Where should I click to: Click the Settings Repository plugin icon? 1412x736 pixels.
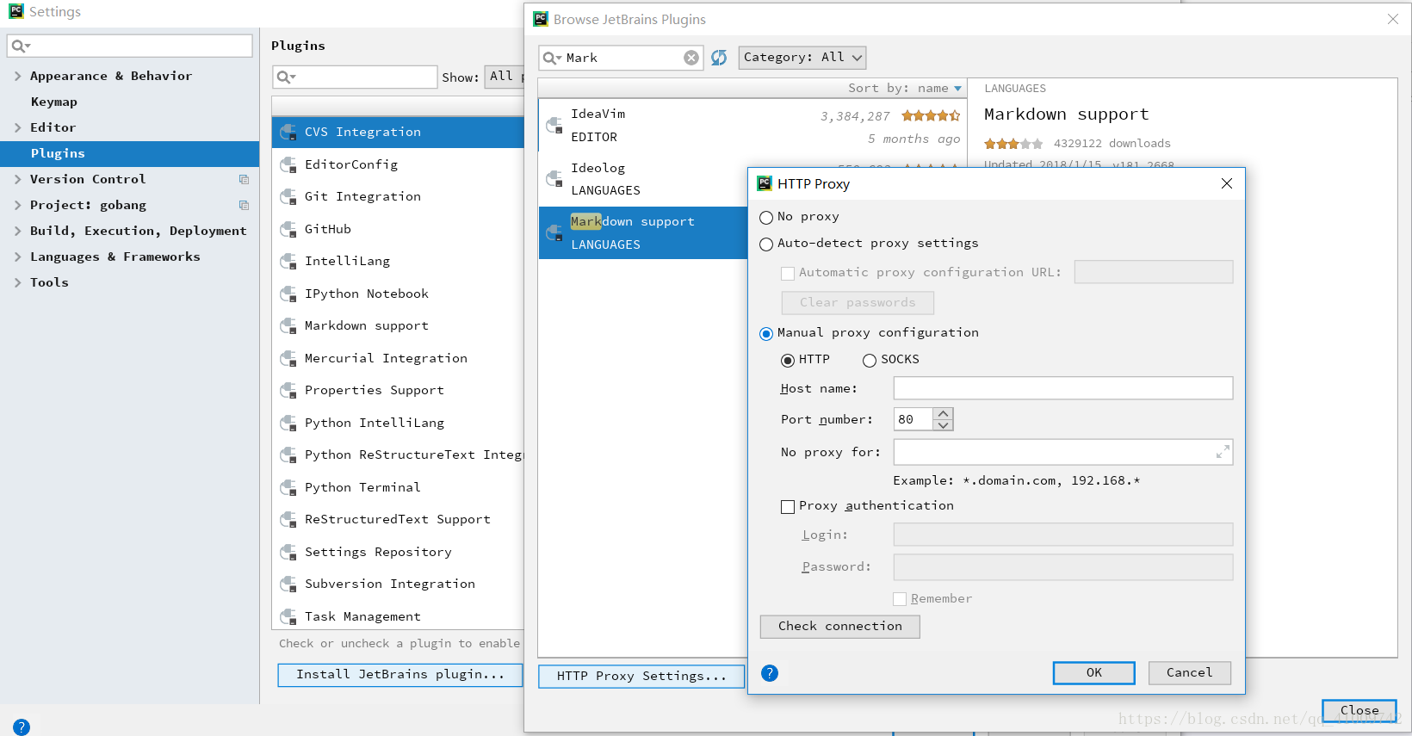tap(288, 552)
